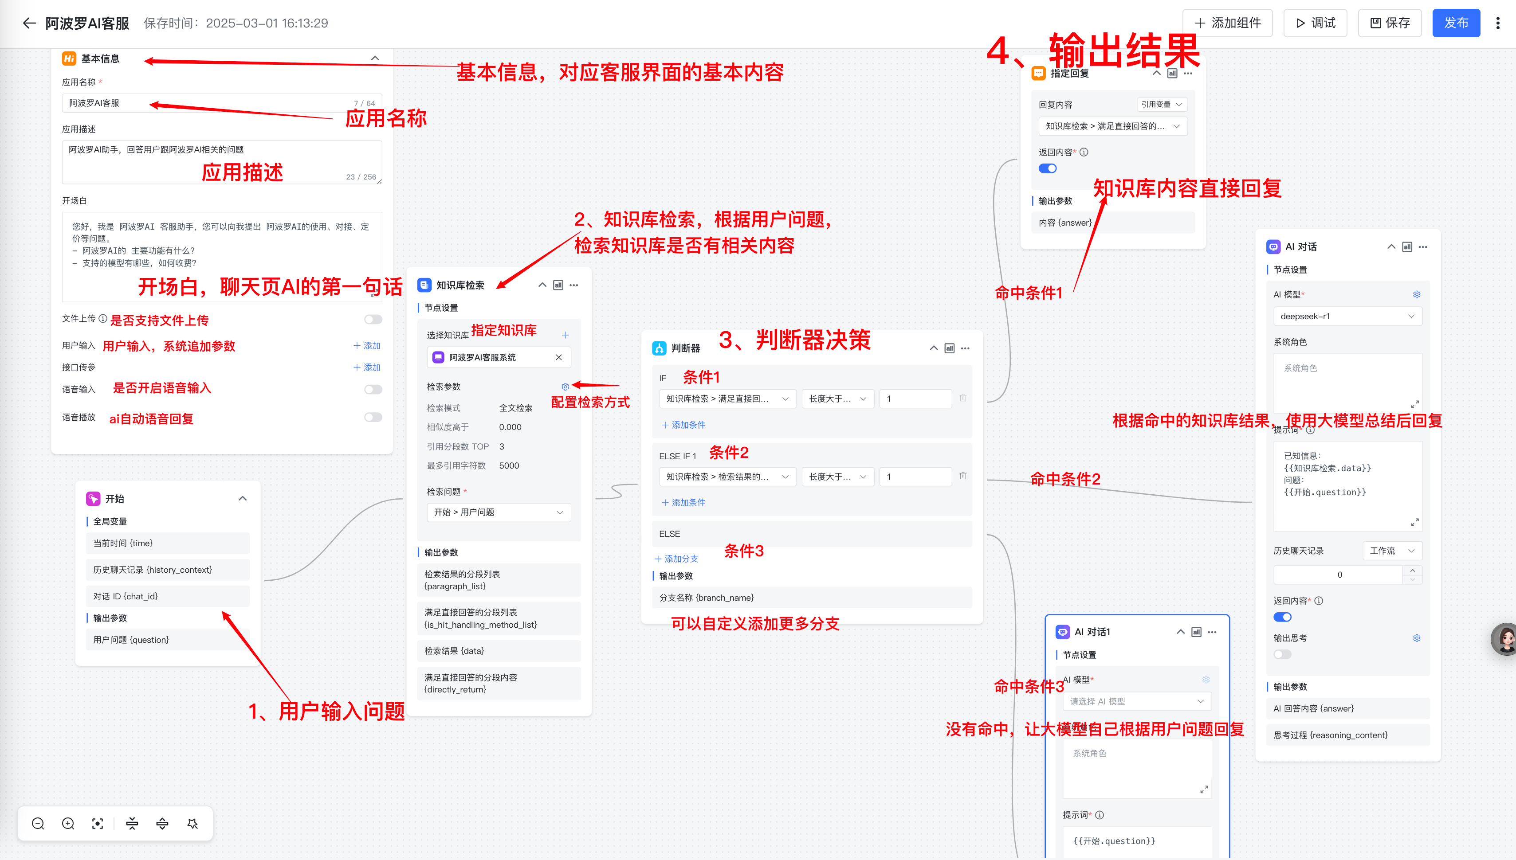Click the blue 发布 button

(x=1455, y=23)
